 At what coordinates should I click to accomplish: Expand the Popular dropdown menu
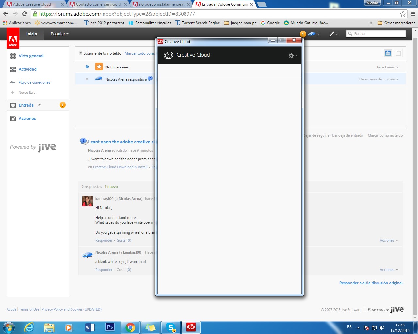(59, 34)
